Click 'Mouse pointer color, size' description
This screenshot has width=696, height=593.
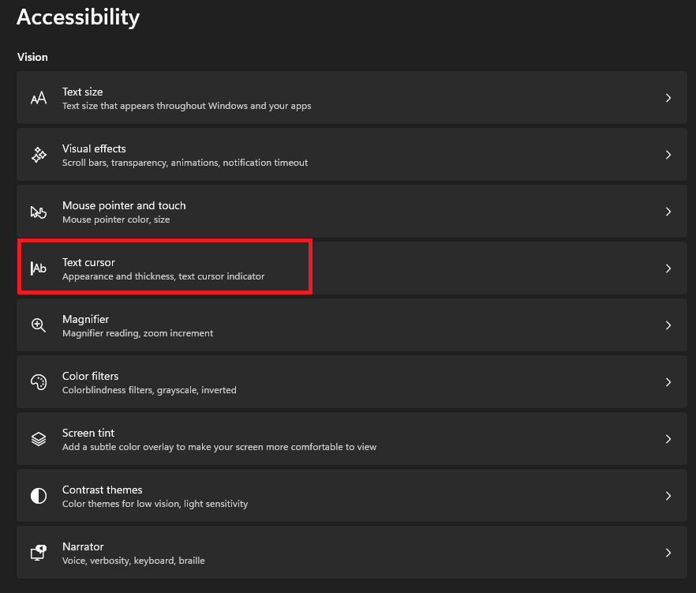coord(116,220)
